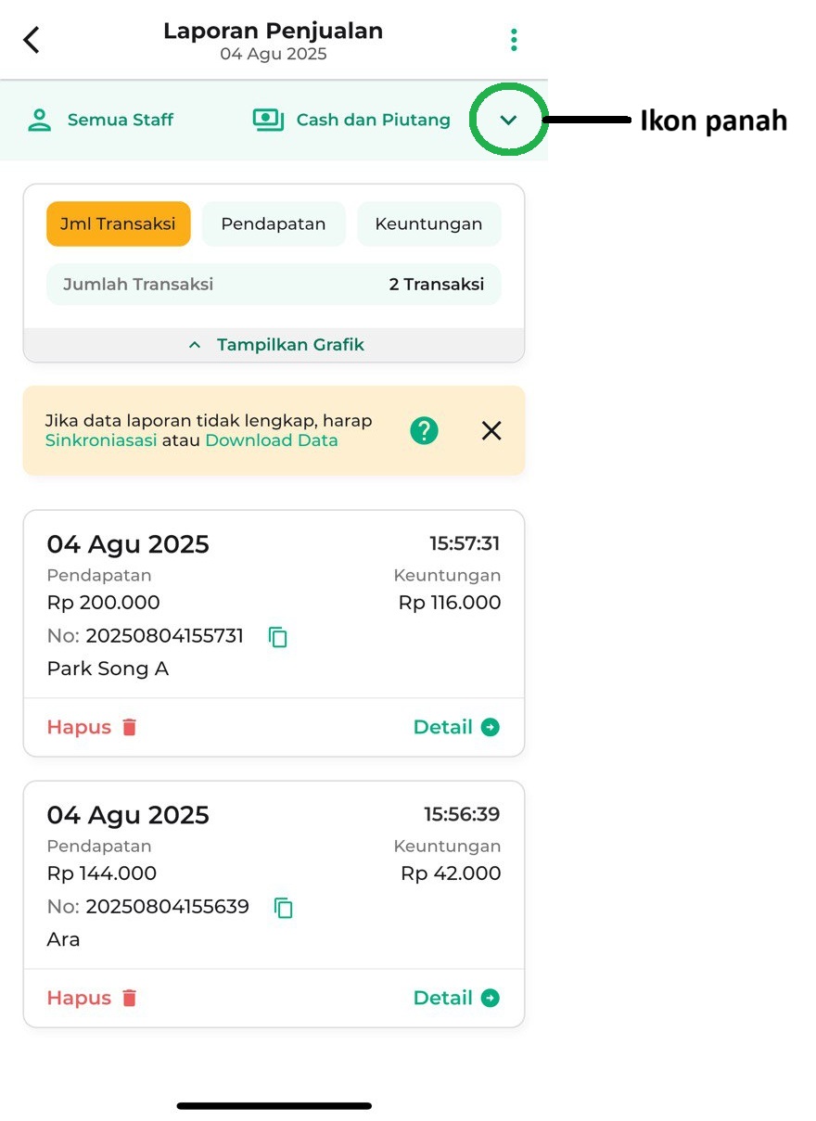Open the Semua Staff filter
Screen dimensions: 816x1121
click(100, 120)
